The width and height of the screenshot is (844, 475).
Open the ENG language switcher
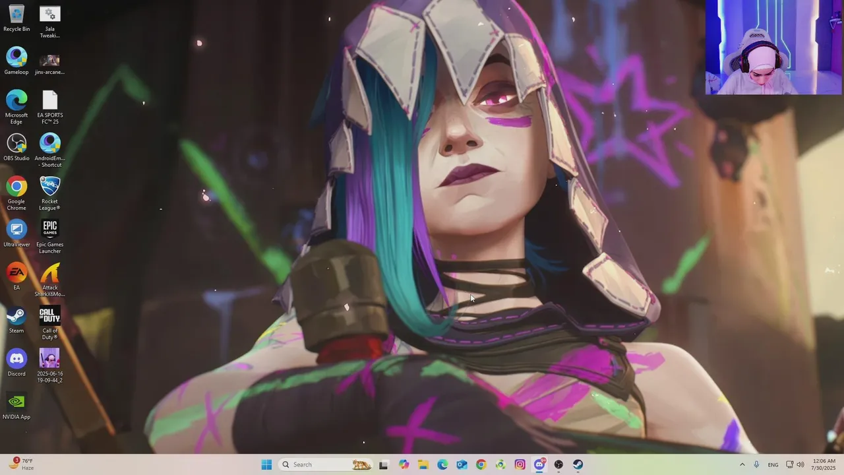tap(773, 464)
